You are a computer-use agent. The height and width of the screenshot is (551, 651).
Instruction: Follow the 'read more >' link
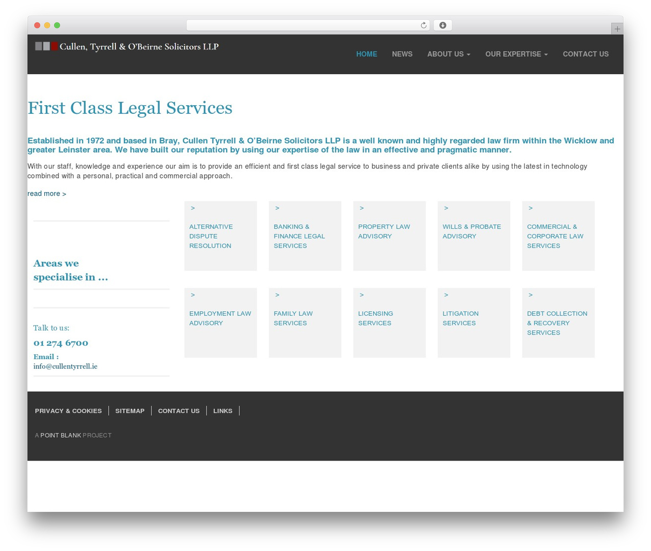(47, 194)
